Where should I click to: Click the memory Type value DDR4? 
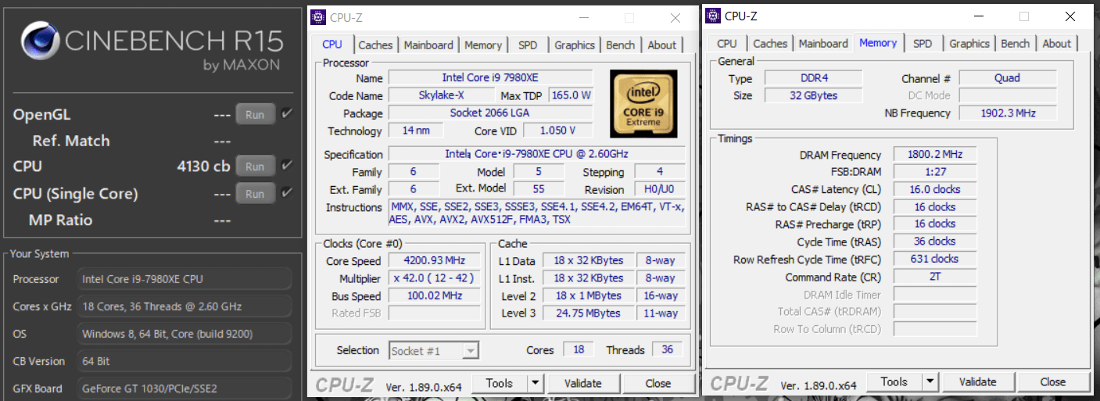(x=813, y=78)
